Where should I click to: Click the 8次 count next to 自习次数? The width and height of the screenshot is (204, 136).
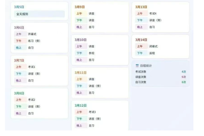[184, 82]
